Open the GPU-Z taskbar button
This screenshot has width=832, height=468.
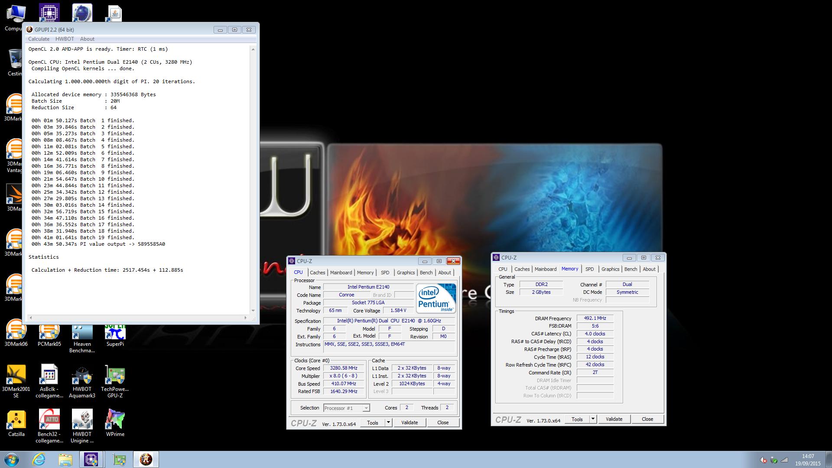(119, 459)
